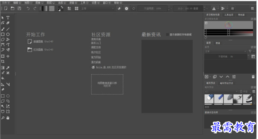Select the Gradient tool in toolbox
The image size is (258, 139).
click(3, 68)
